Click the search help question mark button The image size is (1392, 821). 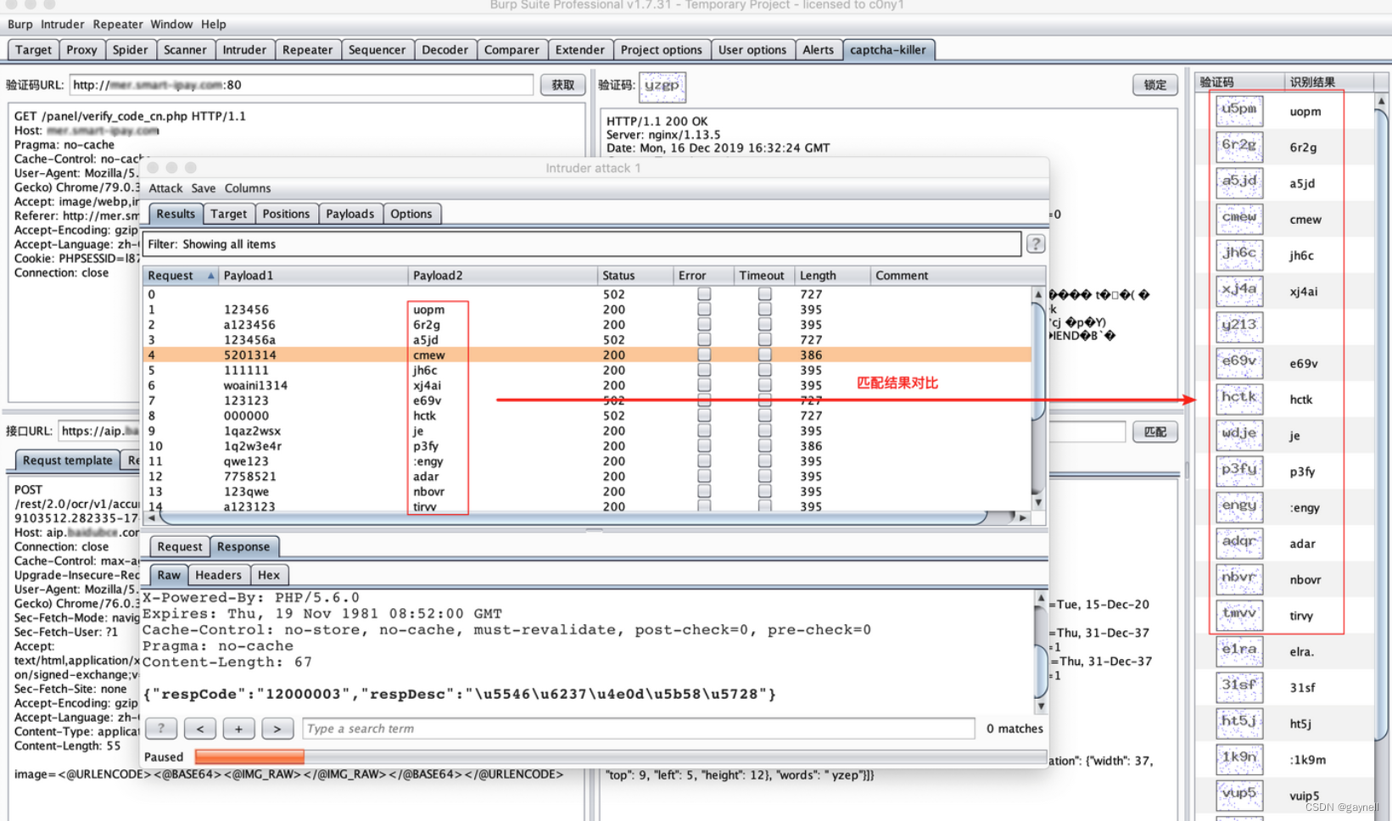(x=161, y=729)
